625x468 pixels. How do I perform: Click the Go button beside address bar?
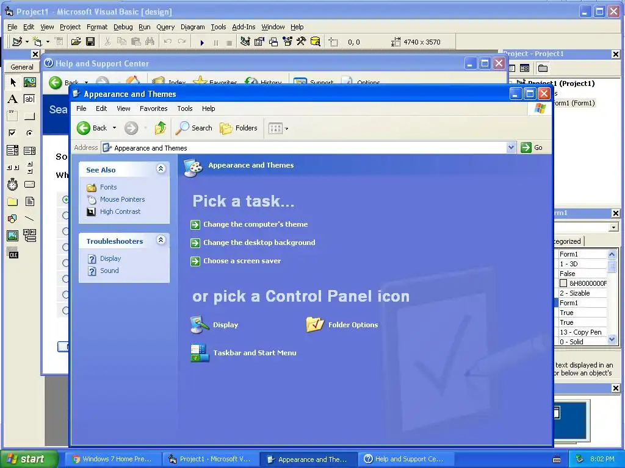coord(532,147)
